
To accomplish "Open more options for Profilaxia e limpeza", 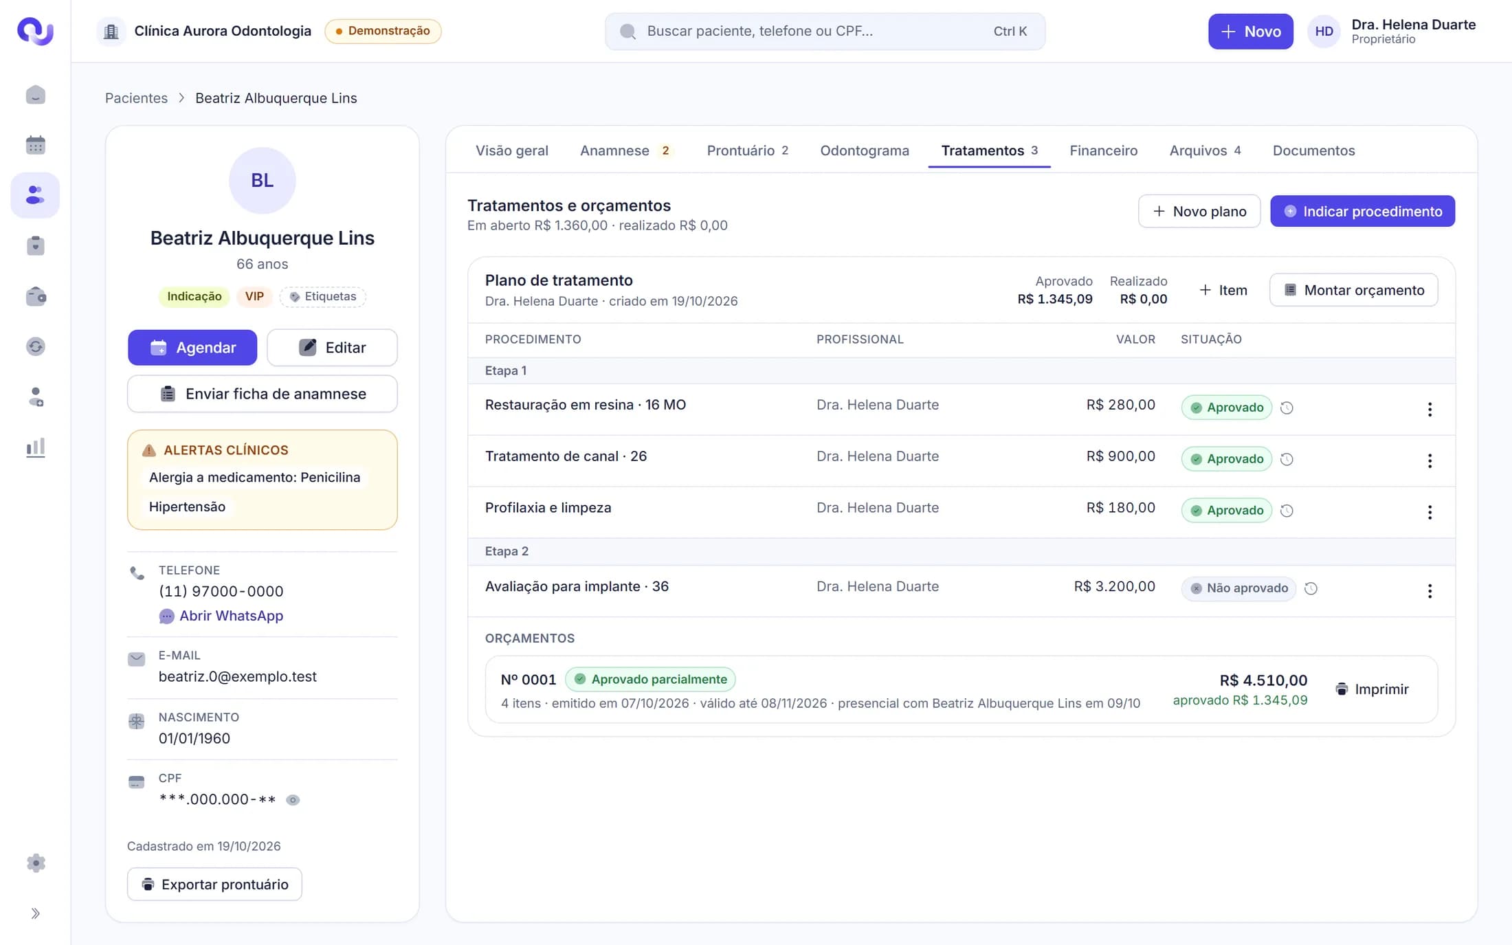I will click(1430, 512).
